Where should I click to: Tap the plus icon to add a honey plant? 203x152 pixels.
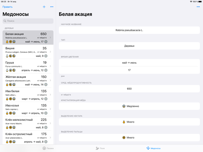(x=44, y=7)
